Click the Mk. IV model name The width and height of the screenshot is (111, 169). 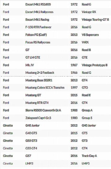[x=30, y=65]
